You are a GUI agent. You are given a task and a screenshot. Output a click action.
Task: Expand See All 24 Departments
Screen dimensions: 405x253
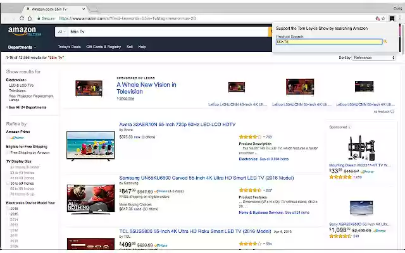(x=27, y=108)
